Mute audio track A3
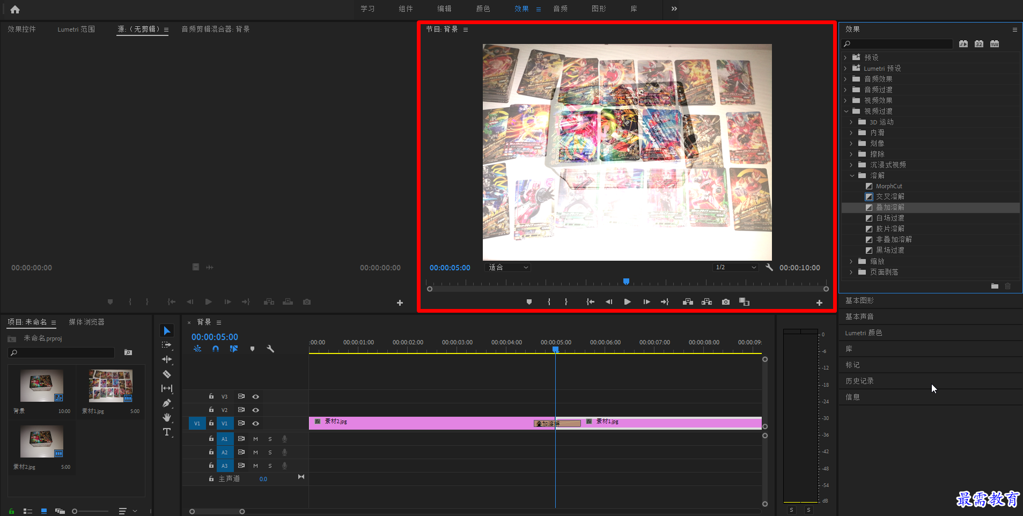The image size is (1023, 516). (256, 466)
